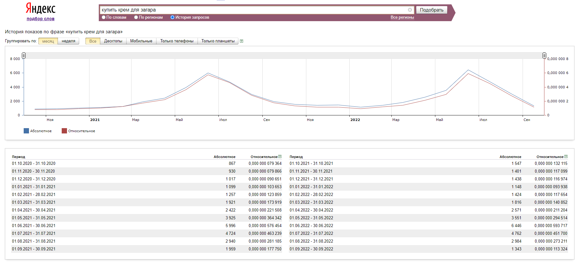Select the История запросов radio option

coord(172,17)
